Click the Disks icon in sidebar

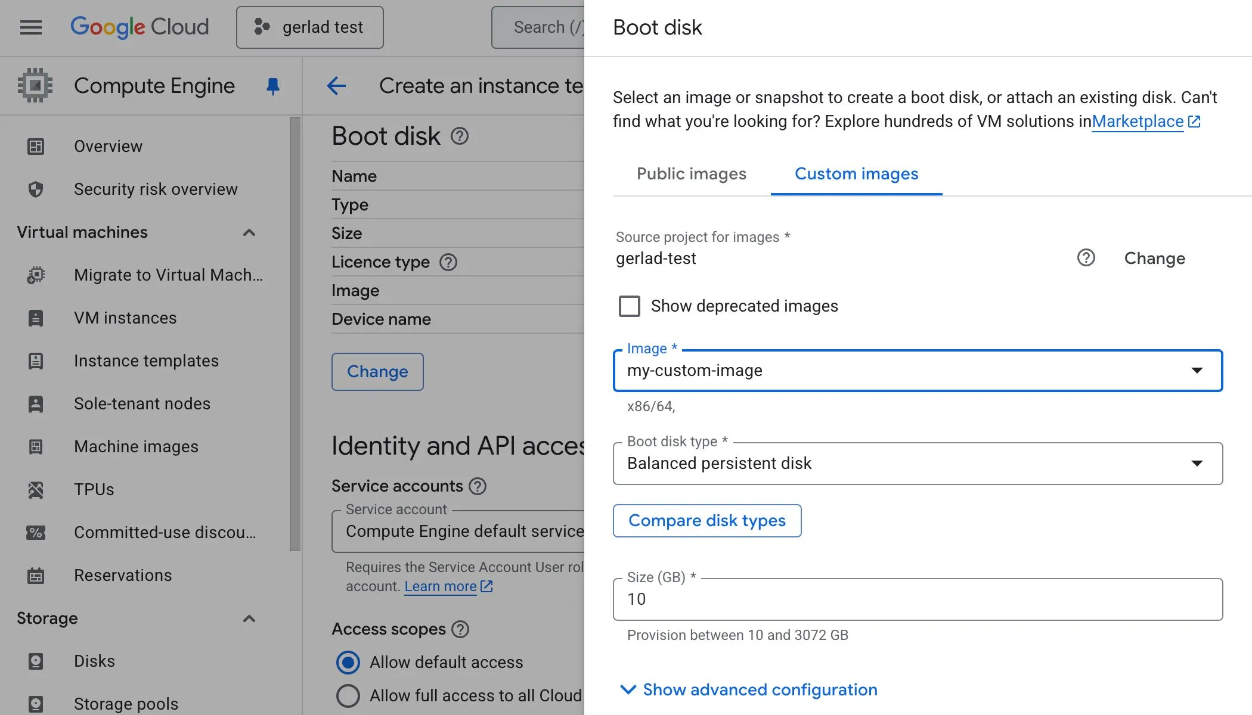point(36,661)
